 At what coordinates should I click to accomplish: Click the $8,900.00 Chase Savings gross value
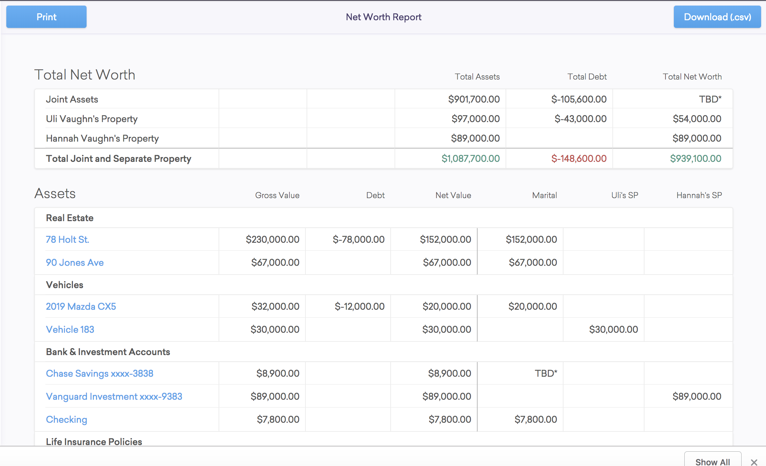[x=278, y=373]
